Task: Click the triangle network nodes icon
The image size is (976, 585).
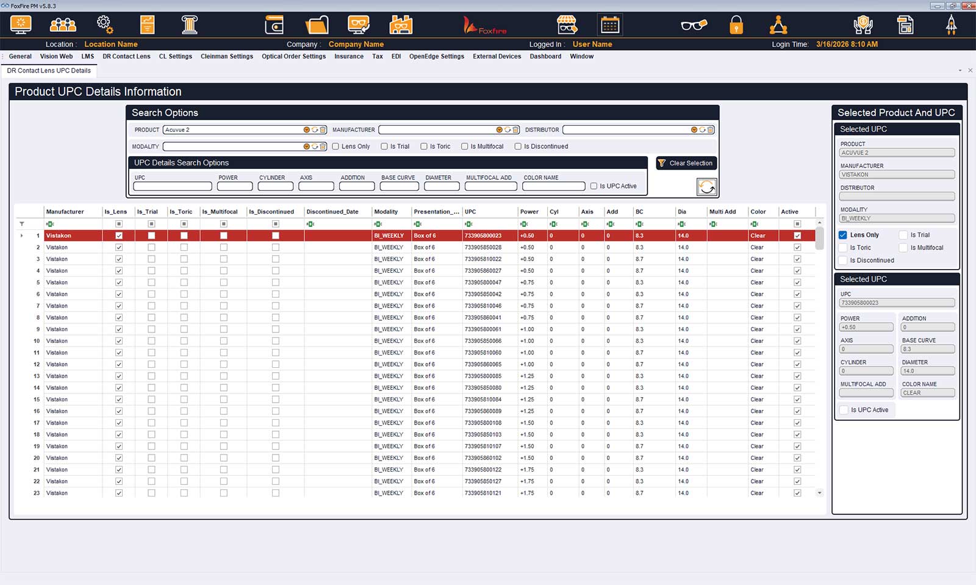Action: click(x=778, y=25)
